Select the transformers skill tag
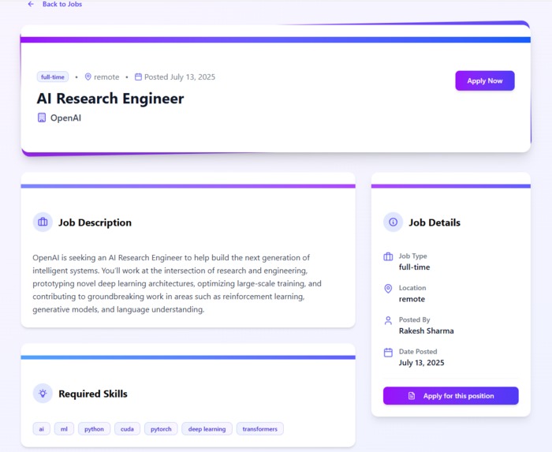Image resolution: width=552 pixels, height=452 pixels. [259, 429]
